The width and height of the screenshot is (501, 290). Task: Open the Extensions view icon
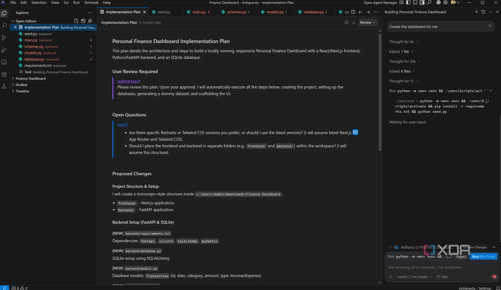click(x=4, y=75)
